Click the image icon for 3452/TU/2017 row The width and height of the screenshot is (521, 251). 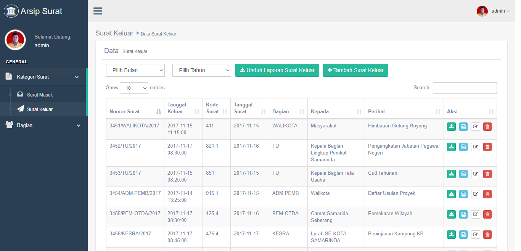[463, 147]
